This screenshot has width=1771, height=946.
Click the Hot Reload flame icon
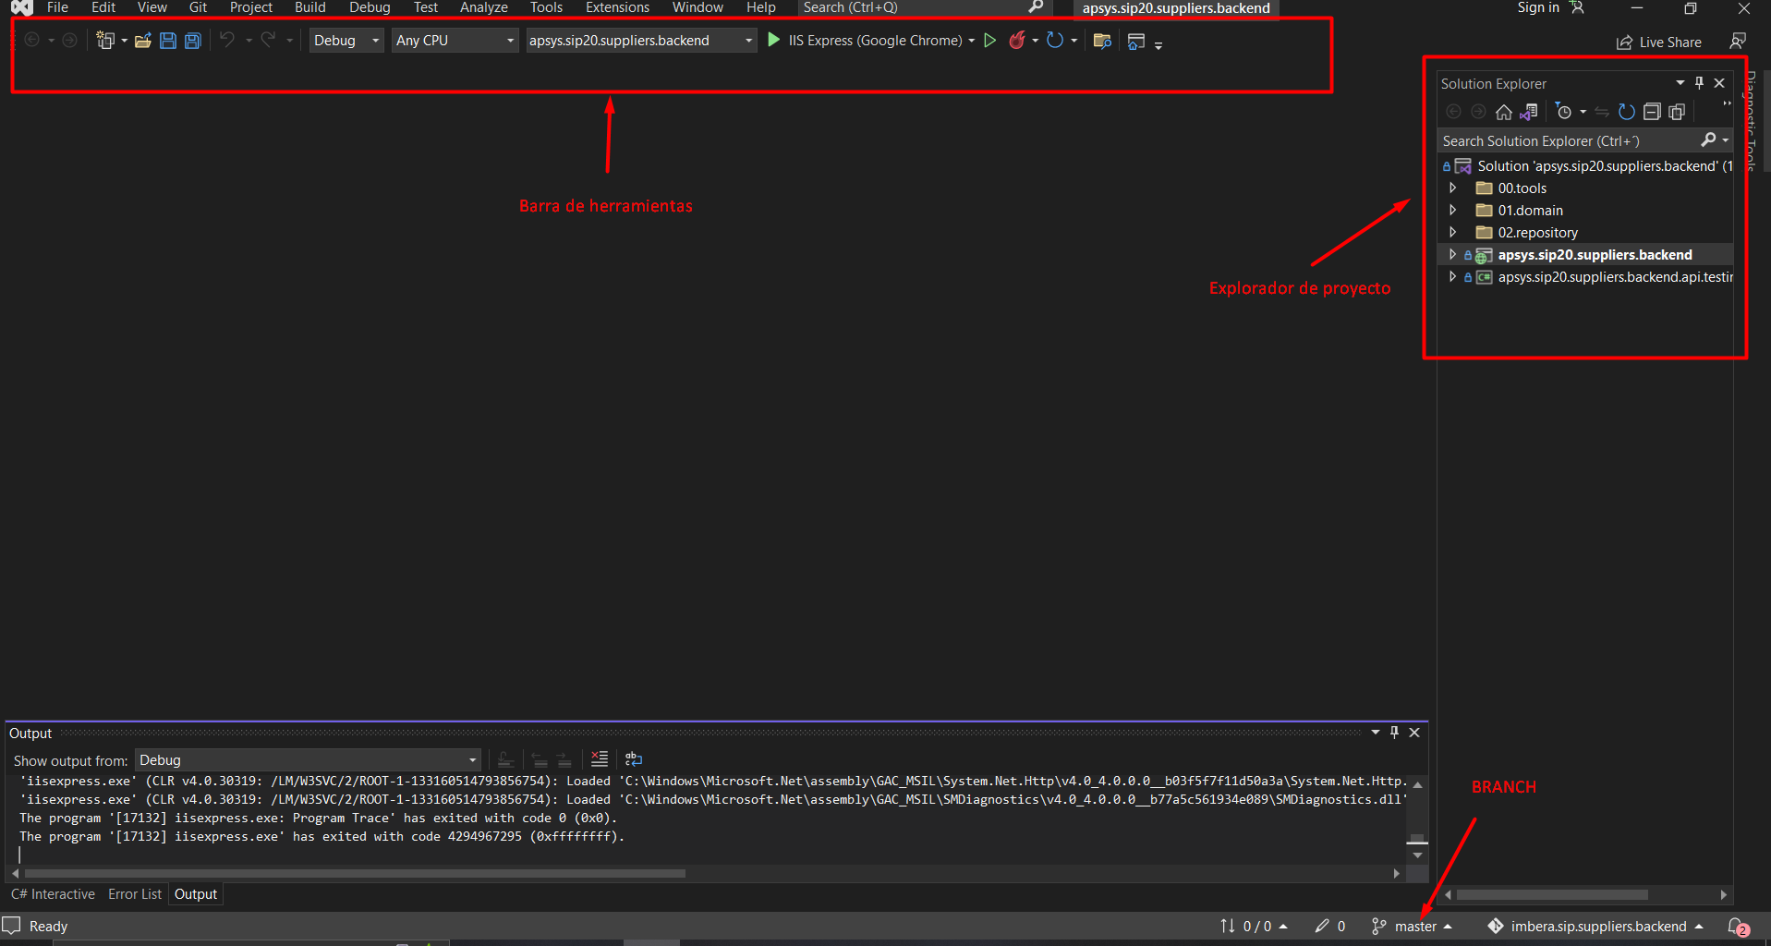tap(1017, 41)
